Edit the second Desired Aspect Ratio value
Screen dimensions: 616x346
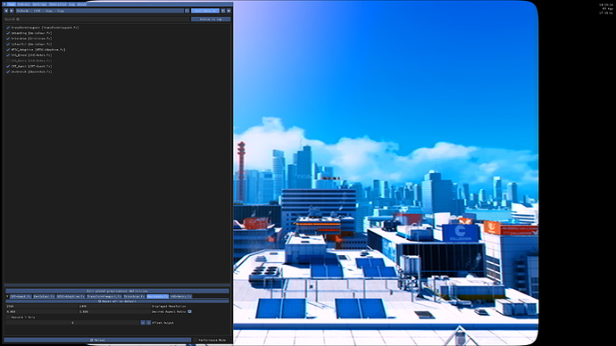114,312
